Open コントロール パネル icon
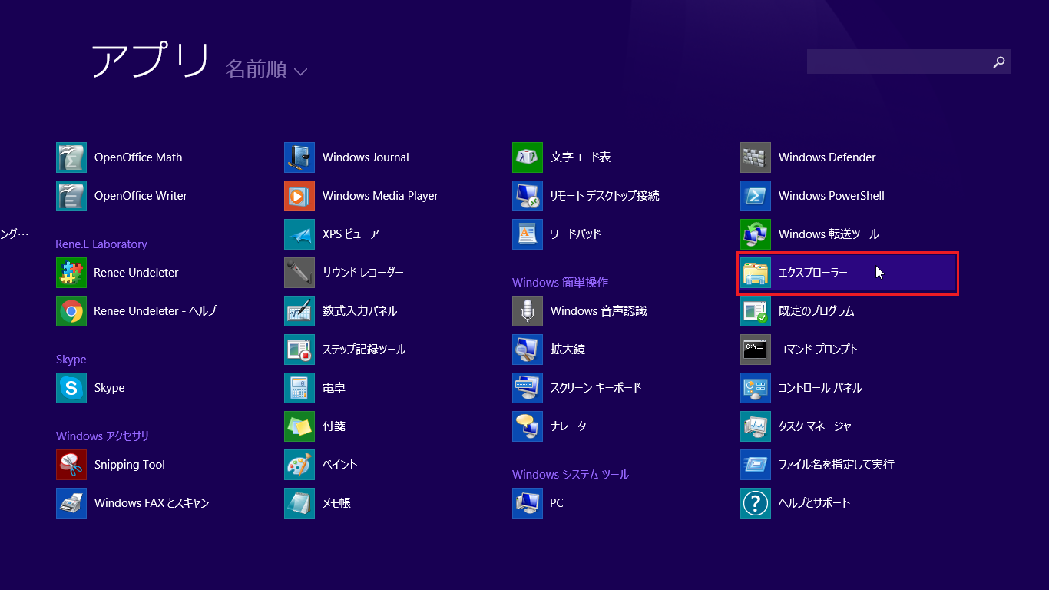1049x590 pixels. [756, 388]
